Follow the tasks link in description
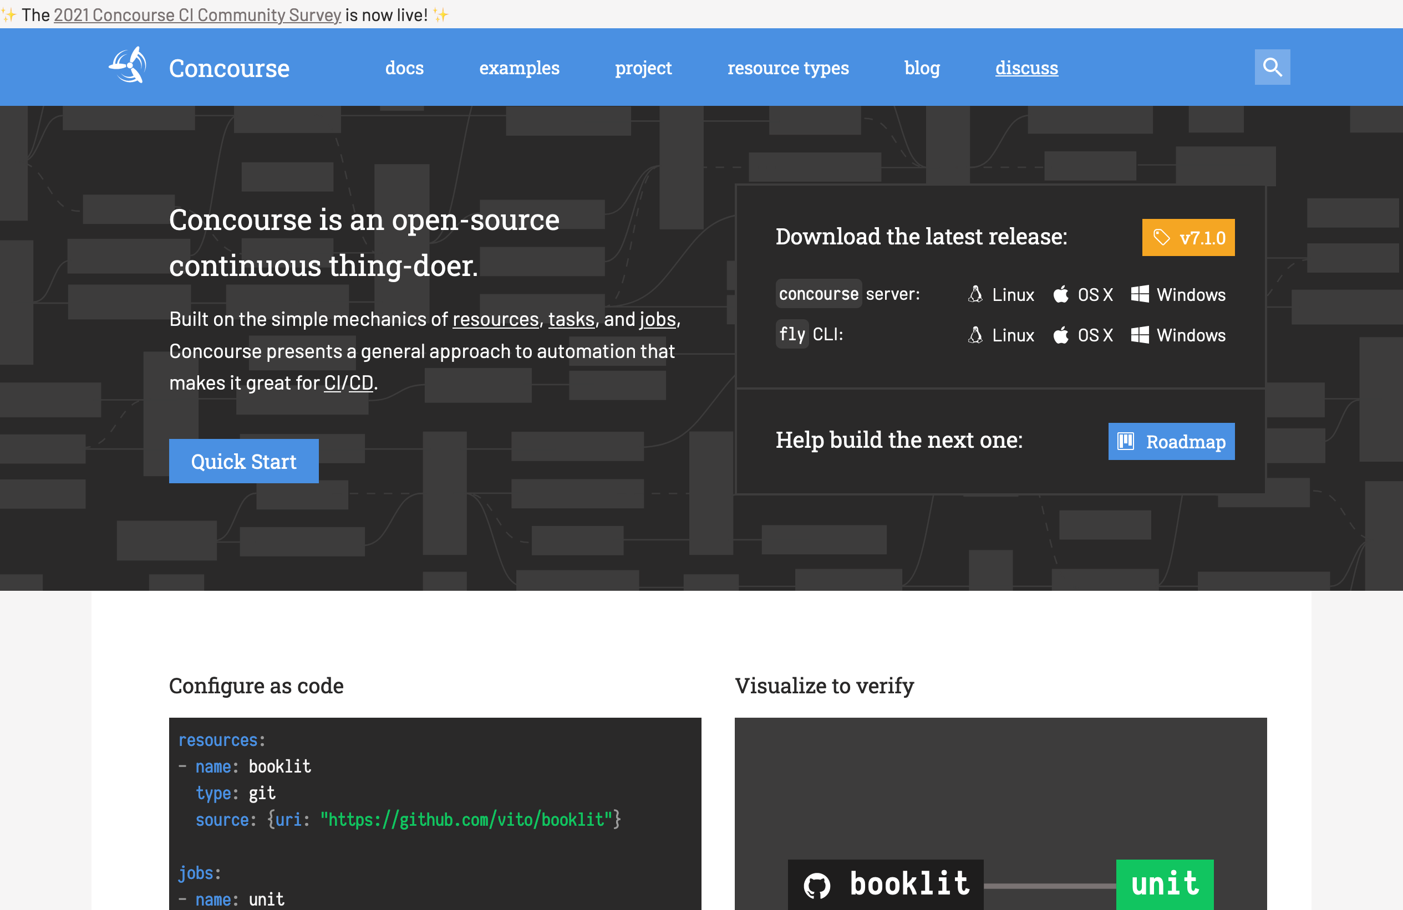 [571, 319]
